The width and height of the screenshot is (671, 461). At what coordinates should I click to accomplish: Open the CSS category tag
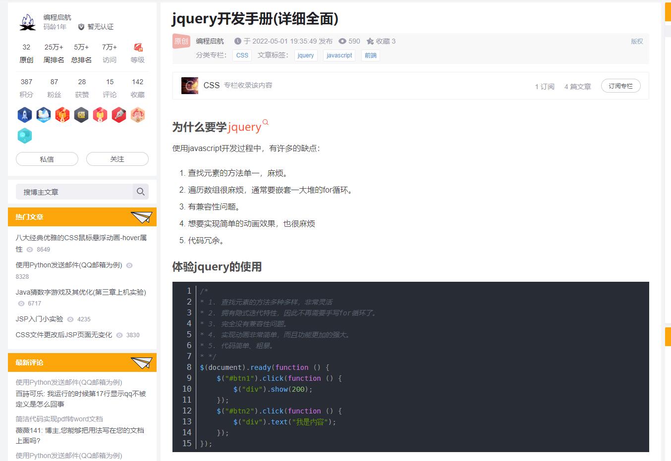pyautogui.click(x=242, y=55)
